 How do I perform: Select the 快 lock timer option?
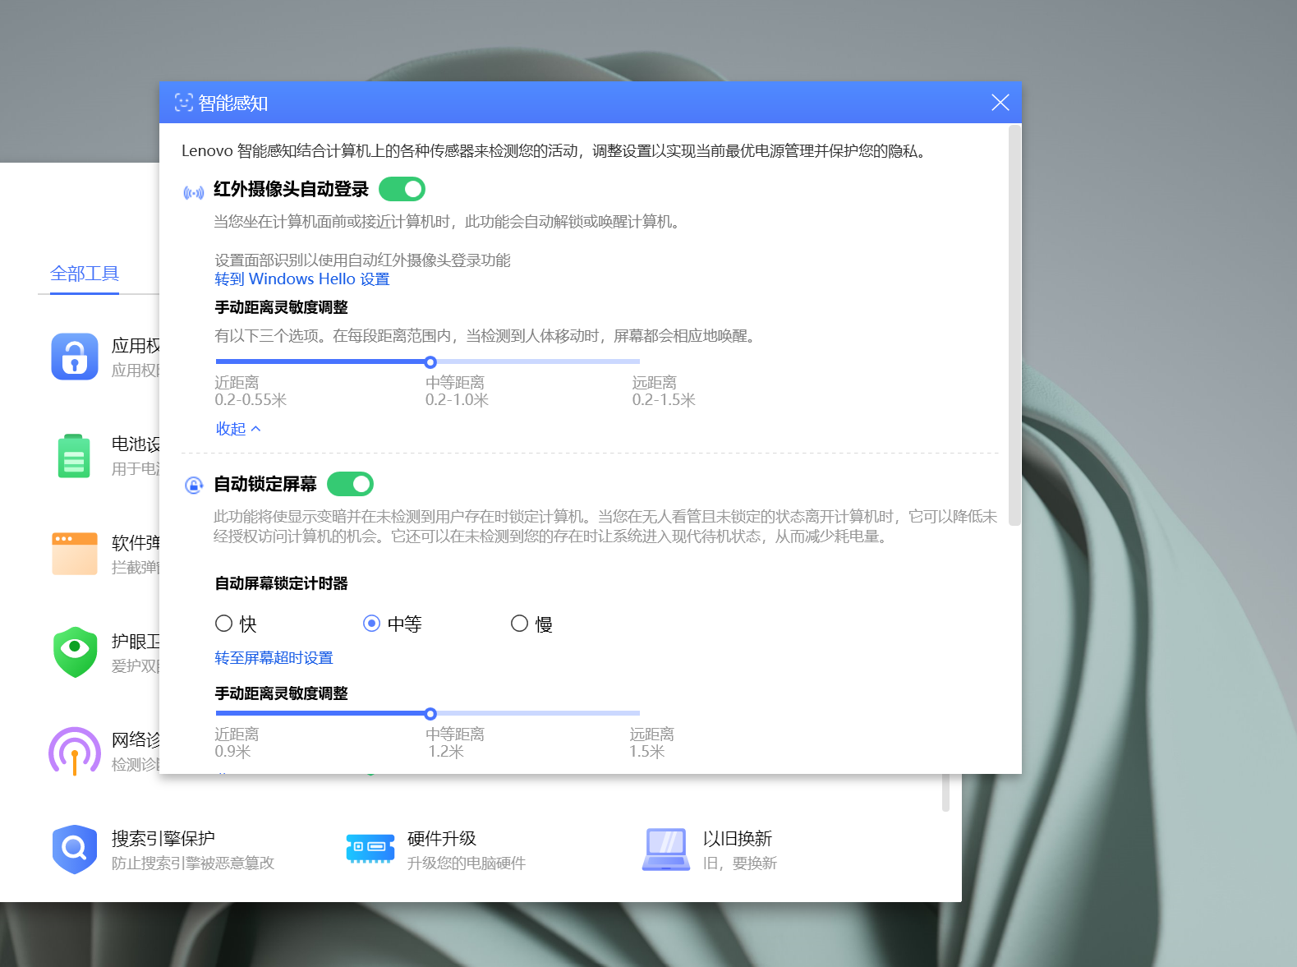coord(236,624)
